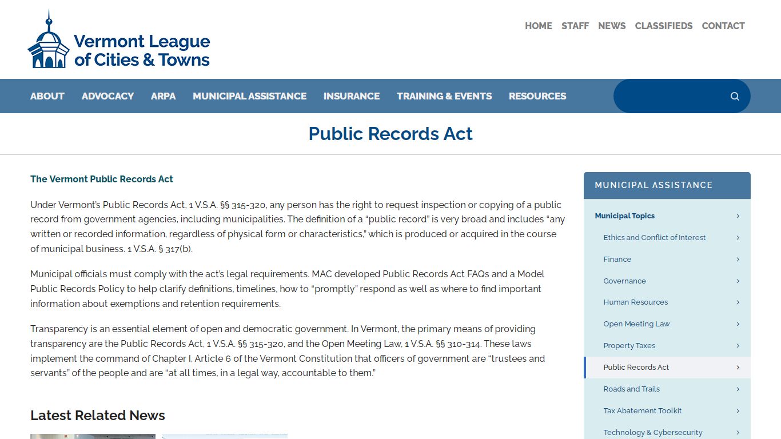Click chevron beside Roads and Trails
The height and width of the screenshot is (439, 781).
click(x=738, y=389)
